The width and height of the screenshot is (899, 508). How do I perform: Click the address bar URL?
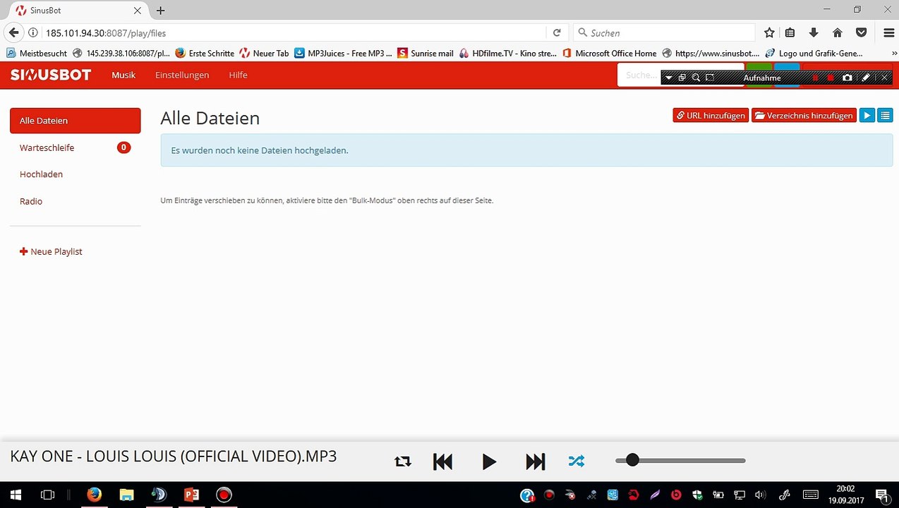[106, 33]
